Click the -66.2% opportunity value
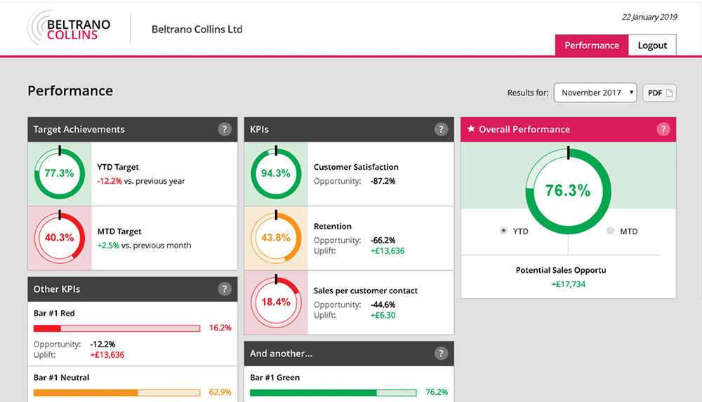 tap(383, 241)
